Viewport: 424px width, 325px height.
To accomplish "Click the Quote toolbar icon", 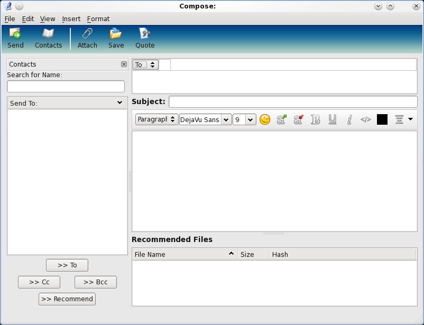I will pos(145,38).
